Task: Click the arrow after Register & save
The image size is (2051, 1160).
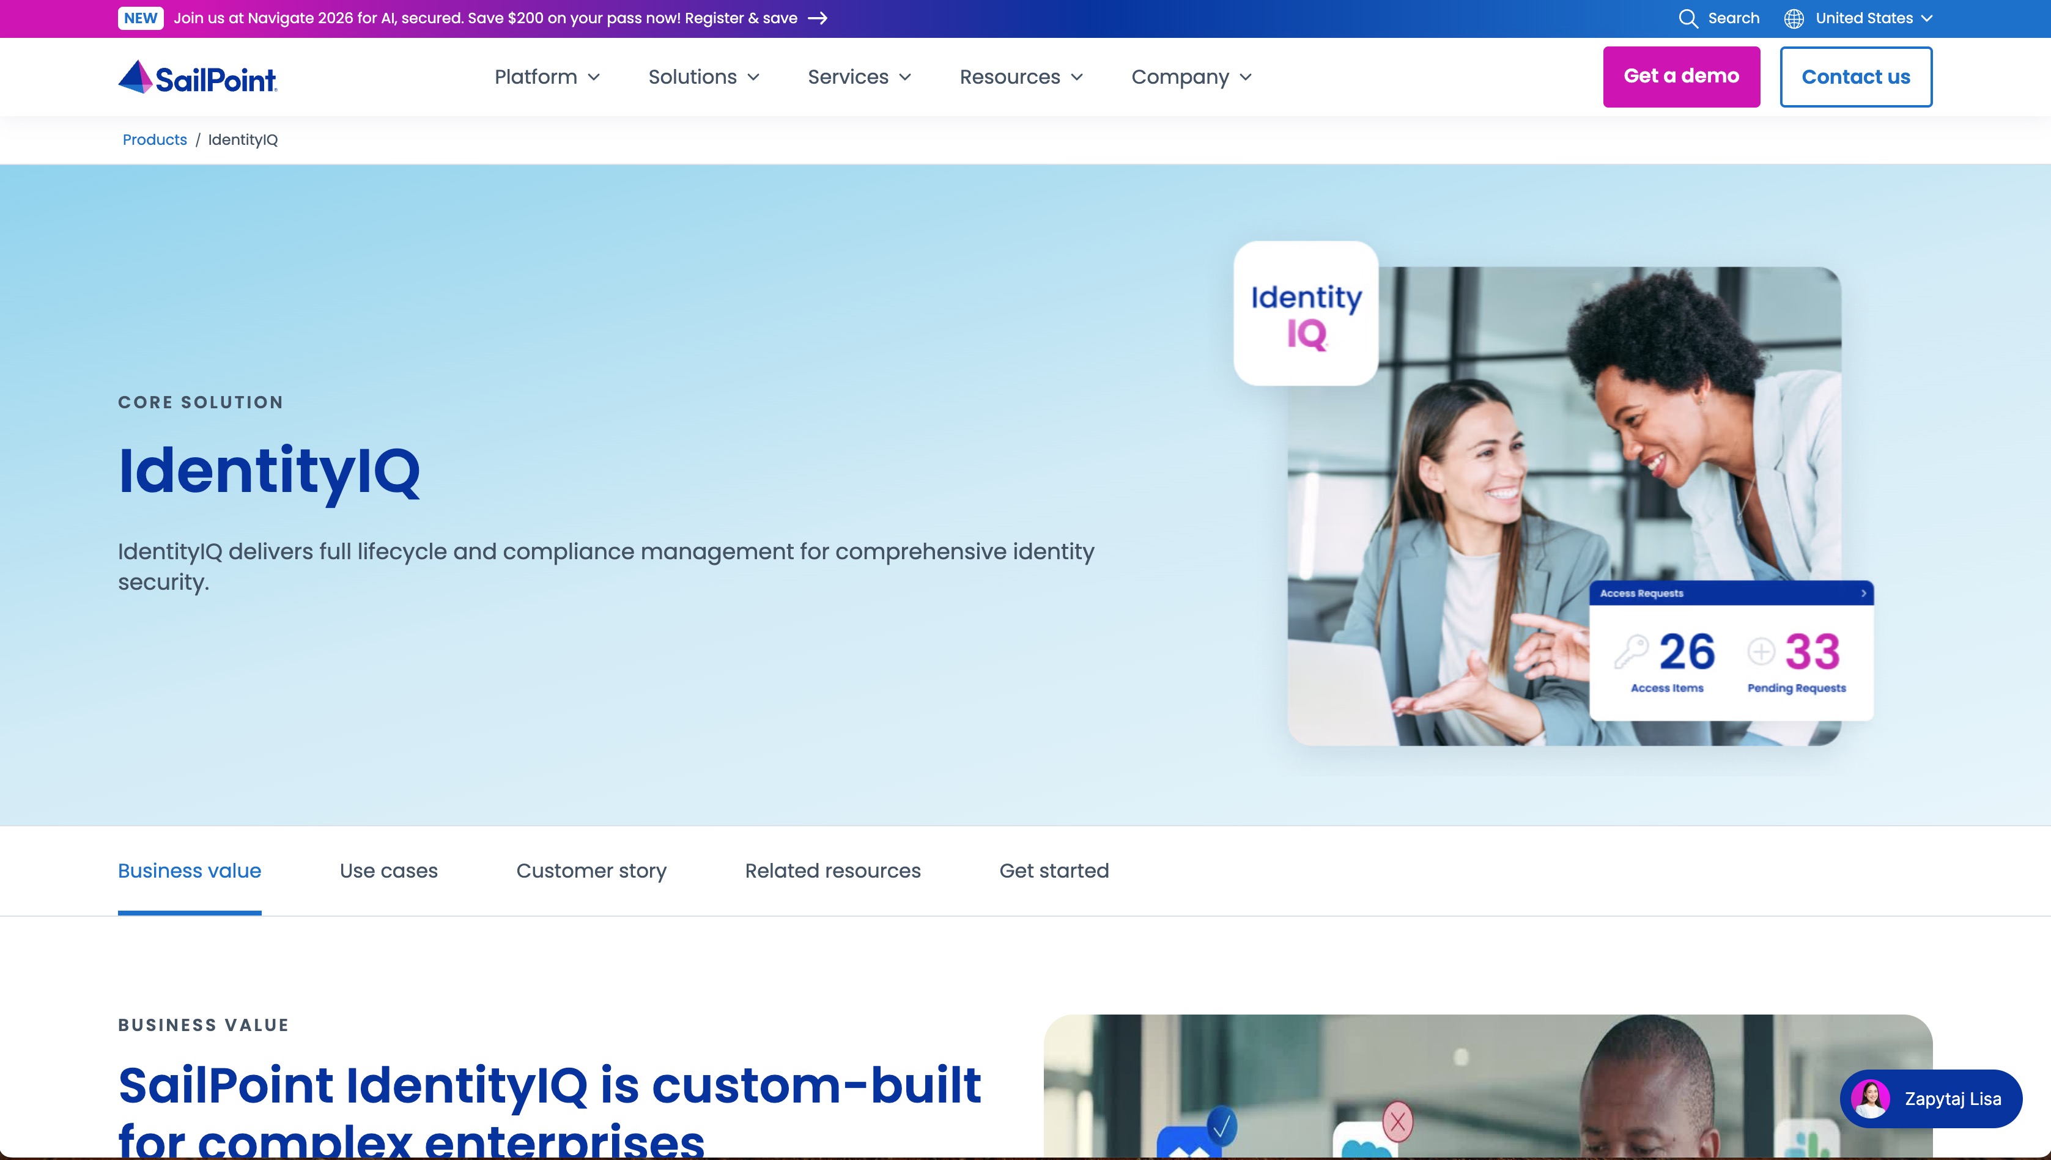Action: coord(818,18)
